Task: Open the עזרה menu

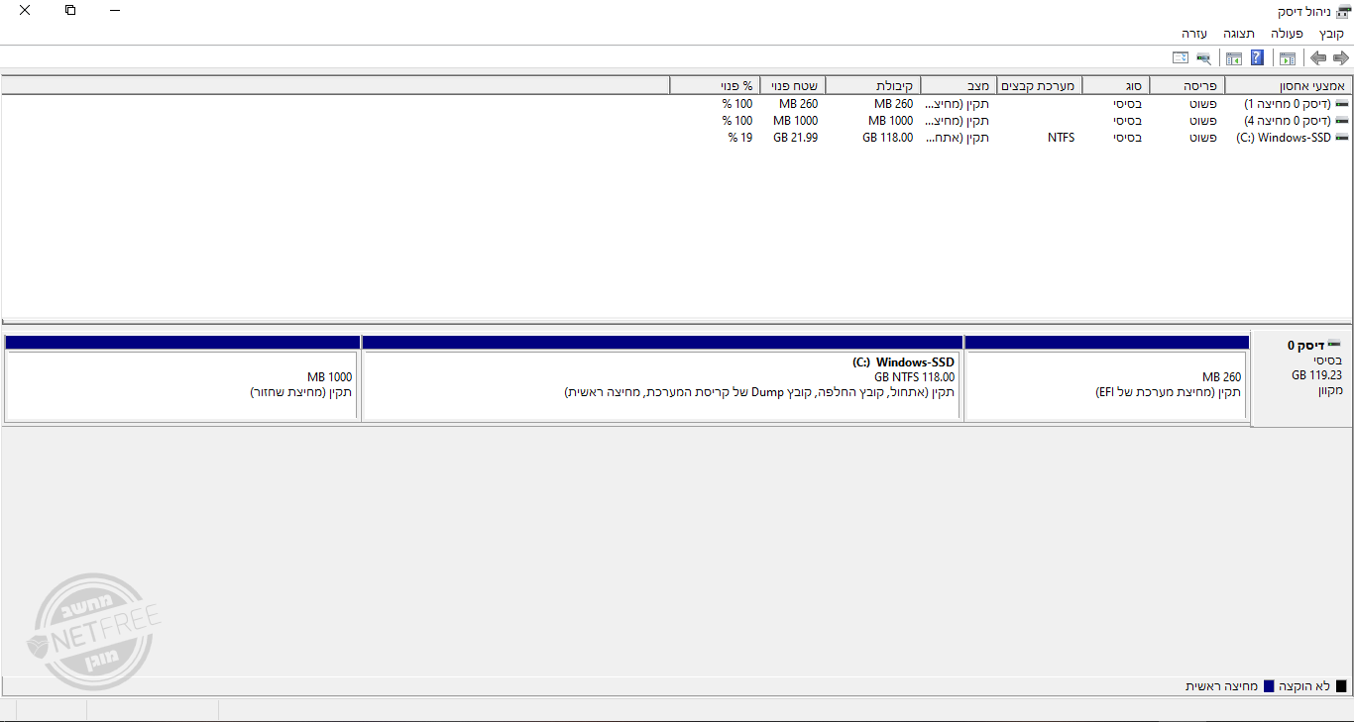Action: 1193,34
